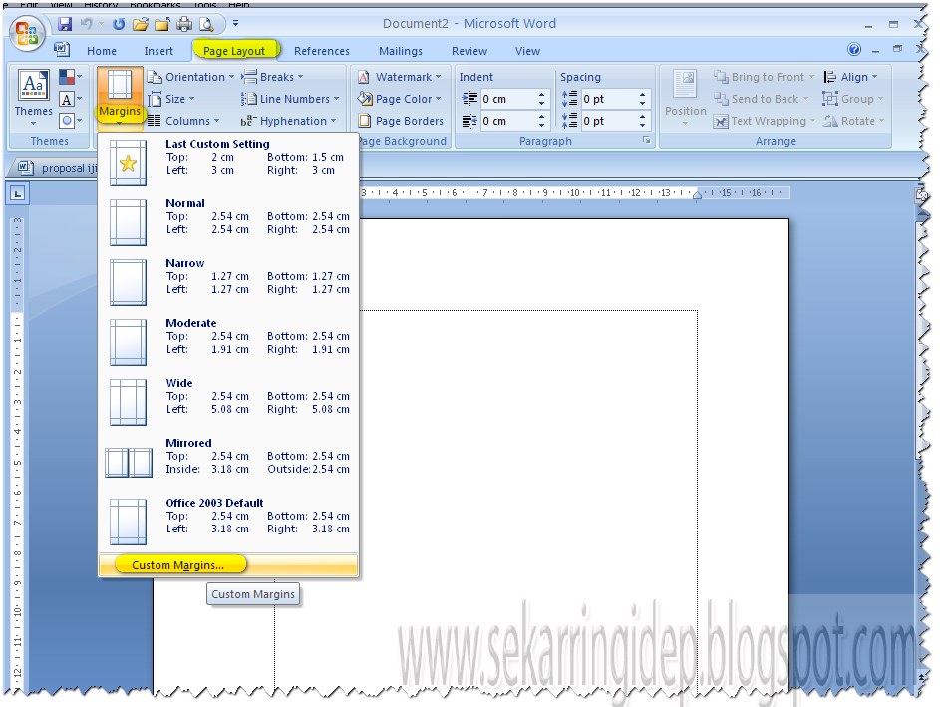Open Custom Margins dialog
This screenshot has width=940, height=707.
228,565
